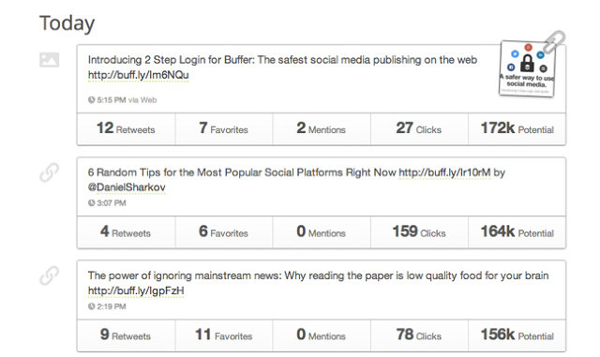Click clock icon next to 3:07 PM

click(92, 202)
